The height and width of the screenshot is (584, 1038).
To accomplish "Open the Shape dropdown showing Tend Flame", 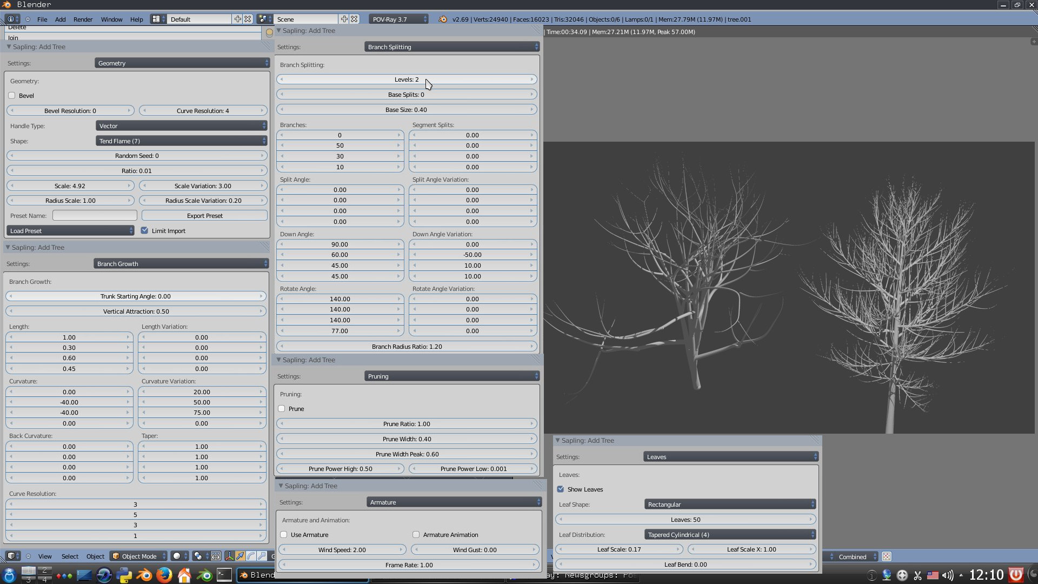I will (182, 141).
